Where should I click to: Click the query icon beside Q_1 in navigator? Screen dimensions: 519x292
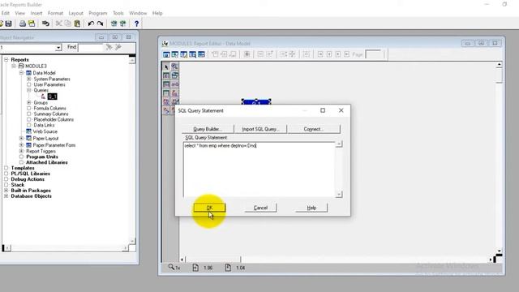pos(43,97)
